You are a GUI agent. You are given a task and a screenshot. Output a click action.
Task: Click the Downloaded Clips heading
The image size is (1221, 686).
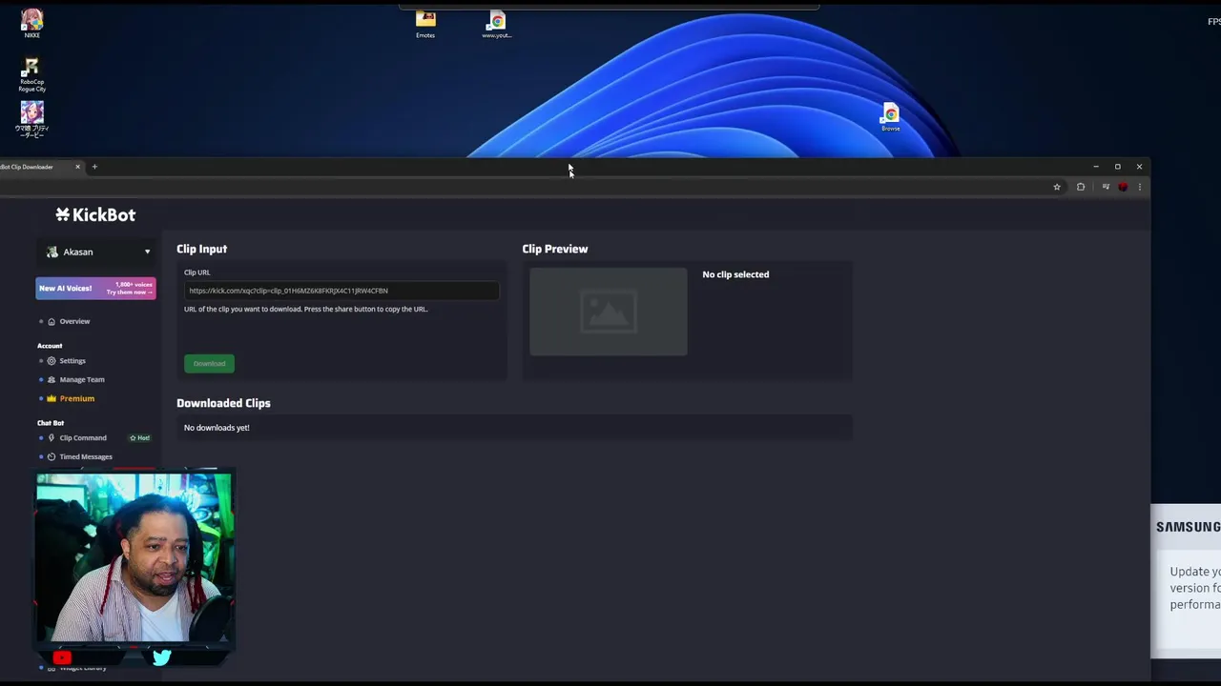223,403
